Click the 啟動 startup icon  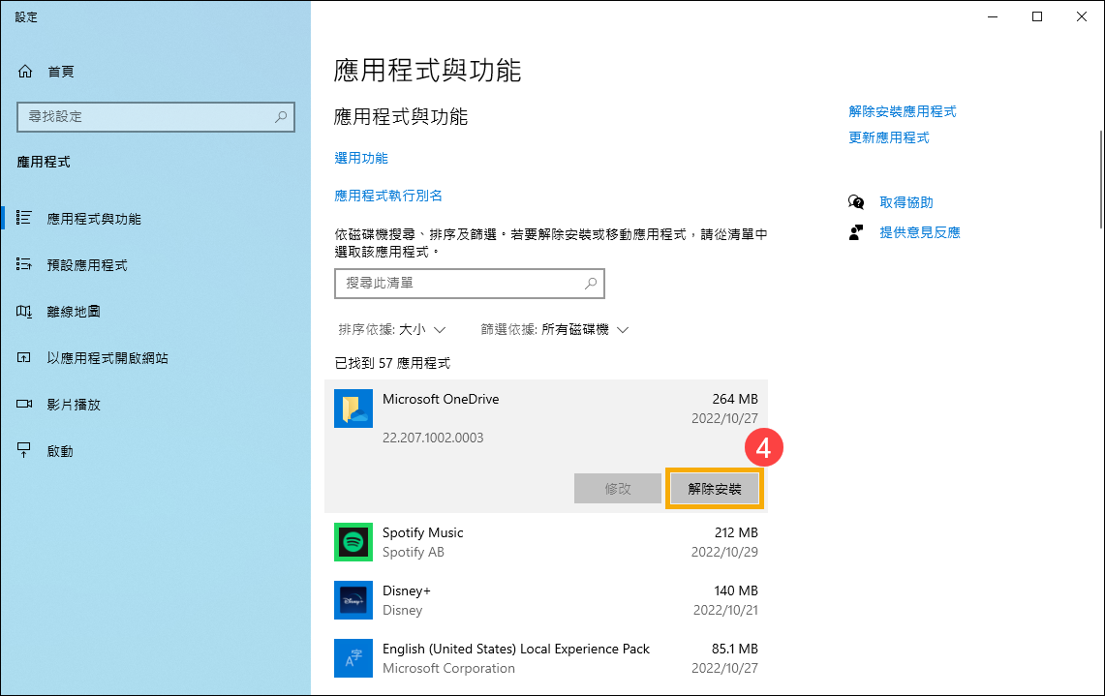[24, 451]
